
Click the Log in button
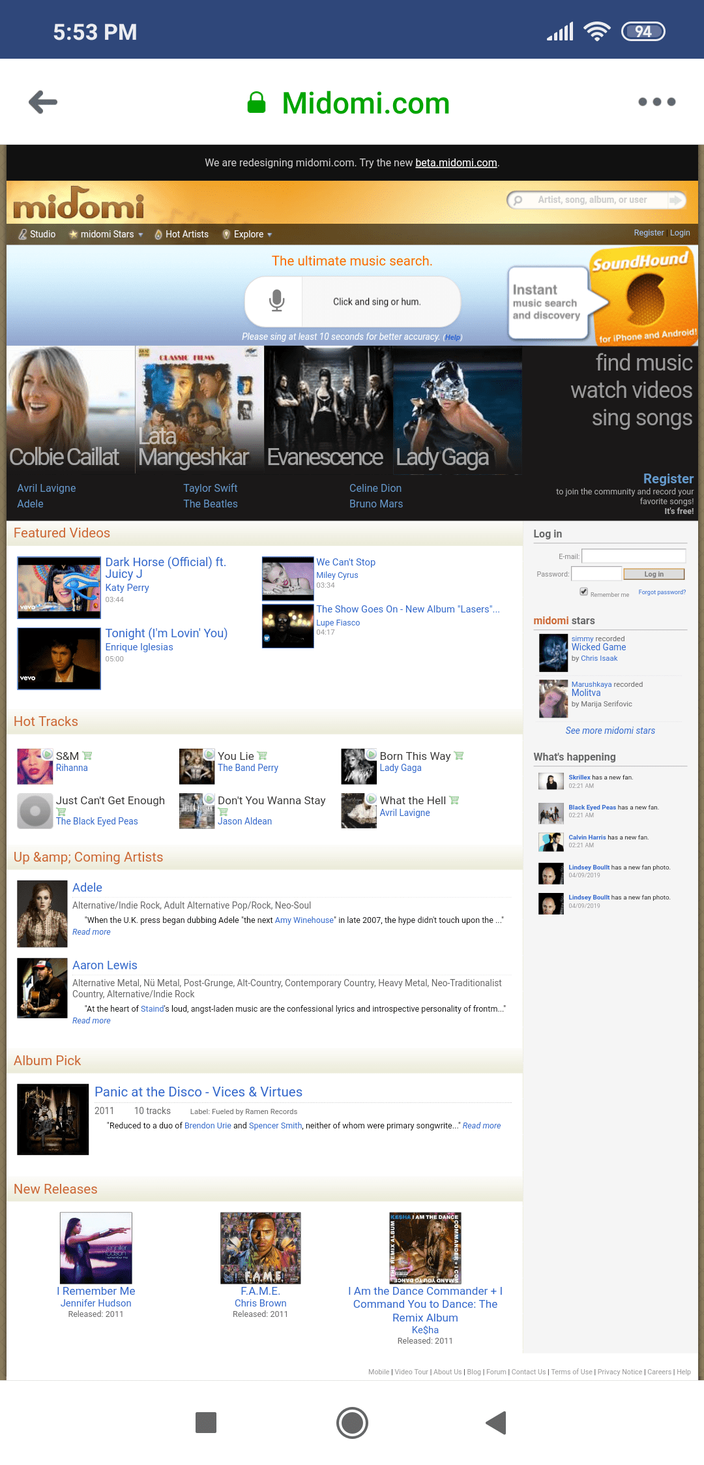coord(654,574)
